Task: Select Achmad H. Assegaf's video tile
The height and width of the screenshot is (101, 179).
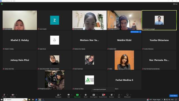Action: tap(159, 20)
